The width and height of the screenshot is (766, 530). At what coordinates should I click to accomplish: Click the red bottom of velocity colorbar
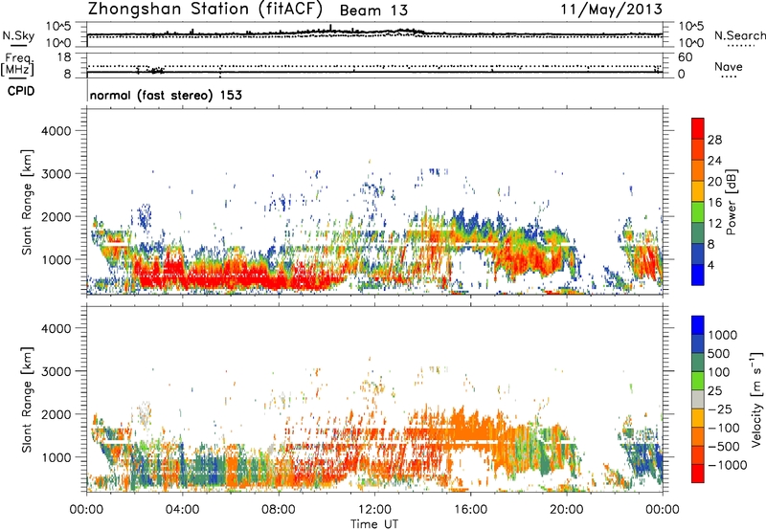(x=698, y=474)
